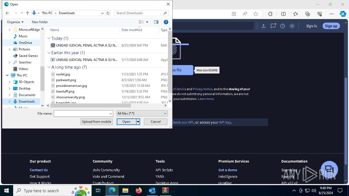
Task: Open notifications chat icon
Action: coord(273,26)
